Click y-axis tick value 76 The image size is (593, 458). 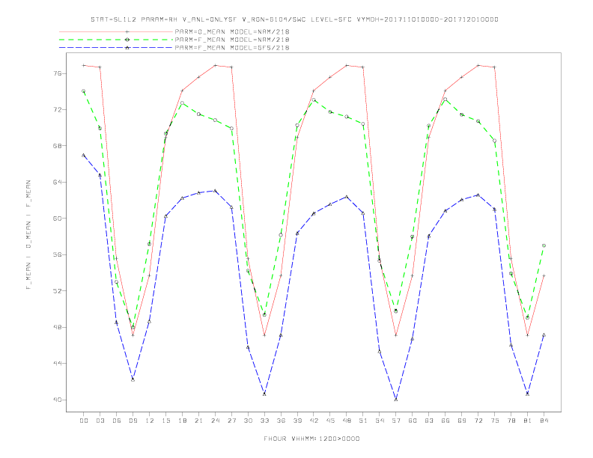pyautogui.click(x=57, y=73)
